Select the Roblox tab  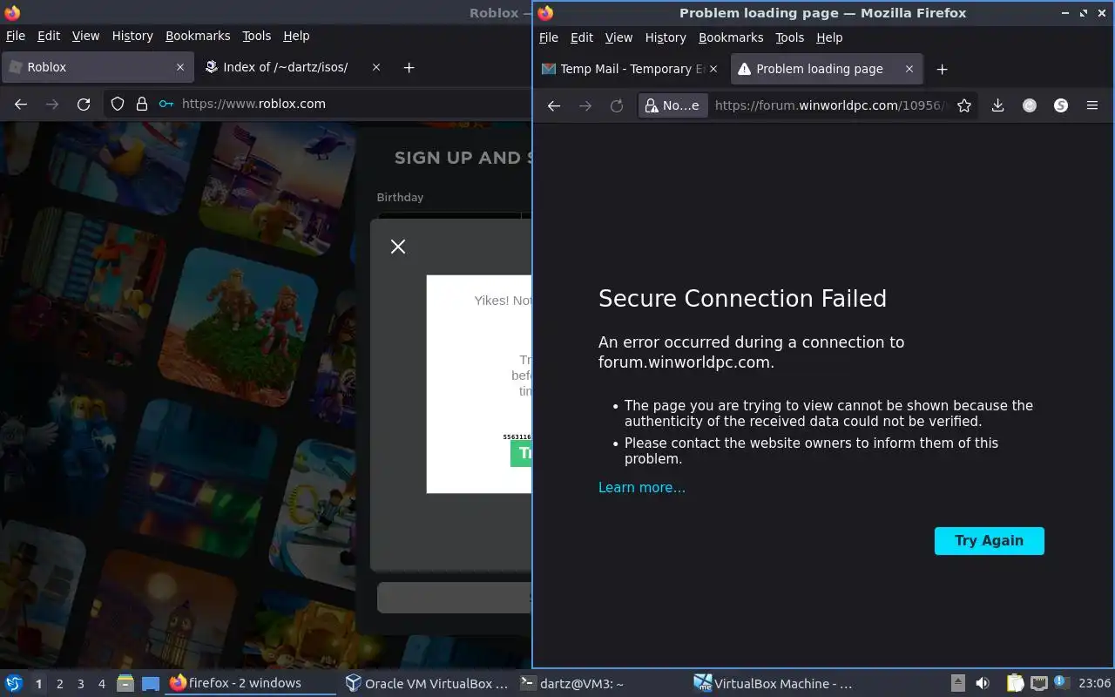(x=97, y=67)
